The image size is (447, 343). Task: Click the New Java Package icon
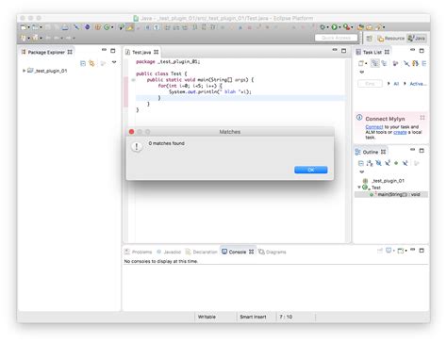pos(98,27)
